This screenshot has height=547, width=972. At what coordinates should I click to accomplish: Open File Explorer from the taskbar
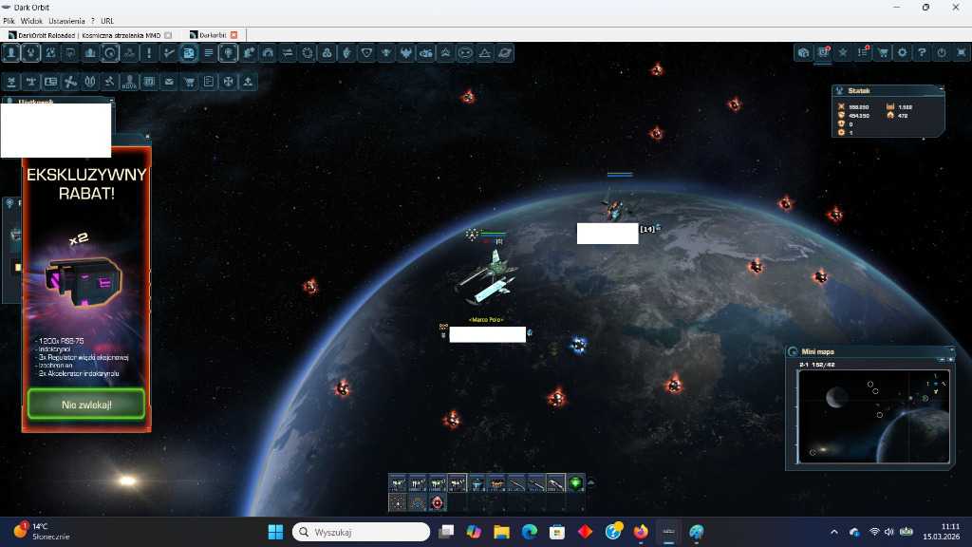pyautogui.click(x=501, y=532)
